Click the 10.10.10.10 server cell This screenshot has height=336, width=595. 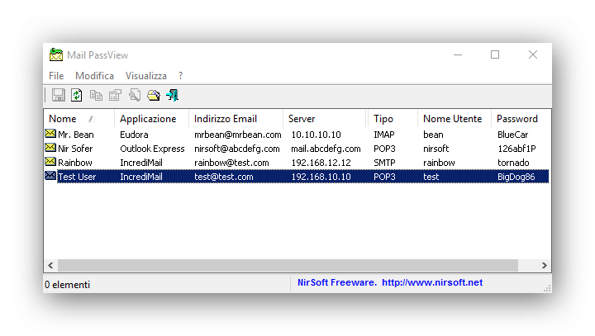316,135
